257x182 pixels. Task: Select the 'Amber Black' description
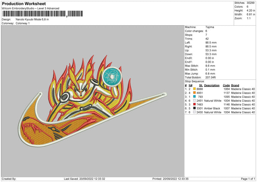(x=212, y=109)
